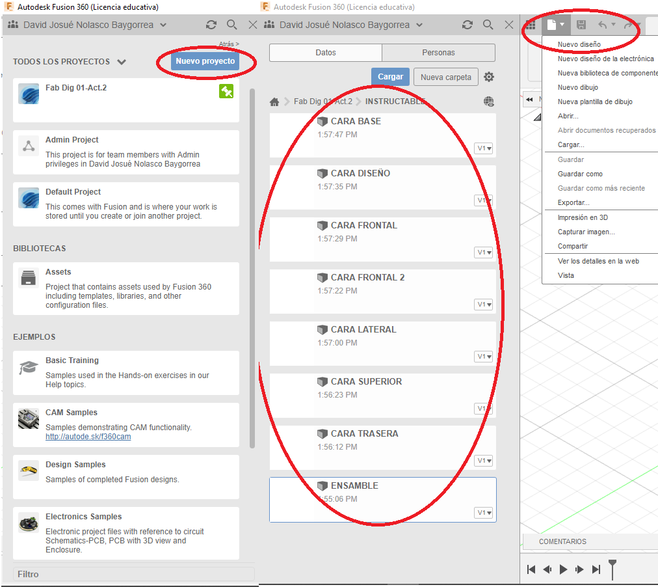Image resolution: width=658 pixels, height=587 pixels.
Task: Close the left data panel
Action: [x=253, y=25]
